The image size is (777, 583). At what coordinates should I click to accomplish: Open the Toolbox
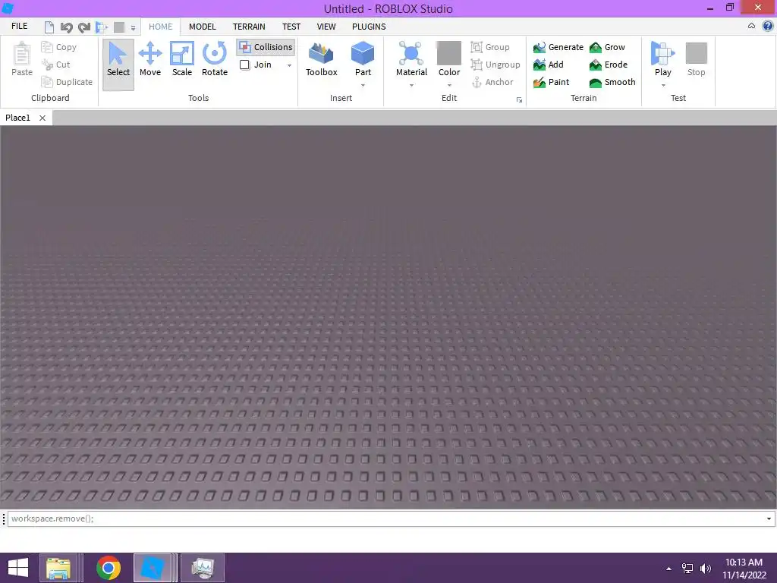[x=321, y=59]
